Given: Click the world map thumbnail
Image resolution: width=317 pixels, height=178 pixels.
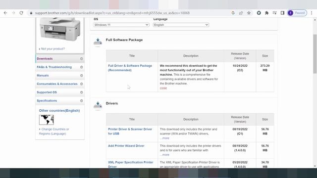Looking at the screenshot, I should [x=46, y=120].
